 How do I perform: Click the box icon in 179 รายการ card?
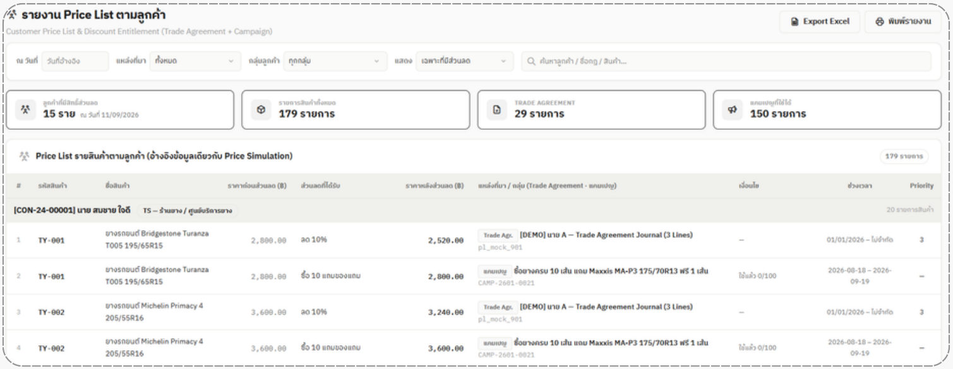pos(261,110)
